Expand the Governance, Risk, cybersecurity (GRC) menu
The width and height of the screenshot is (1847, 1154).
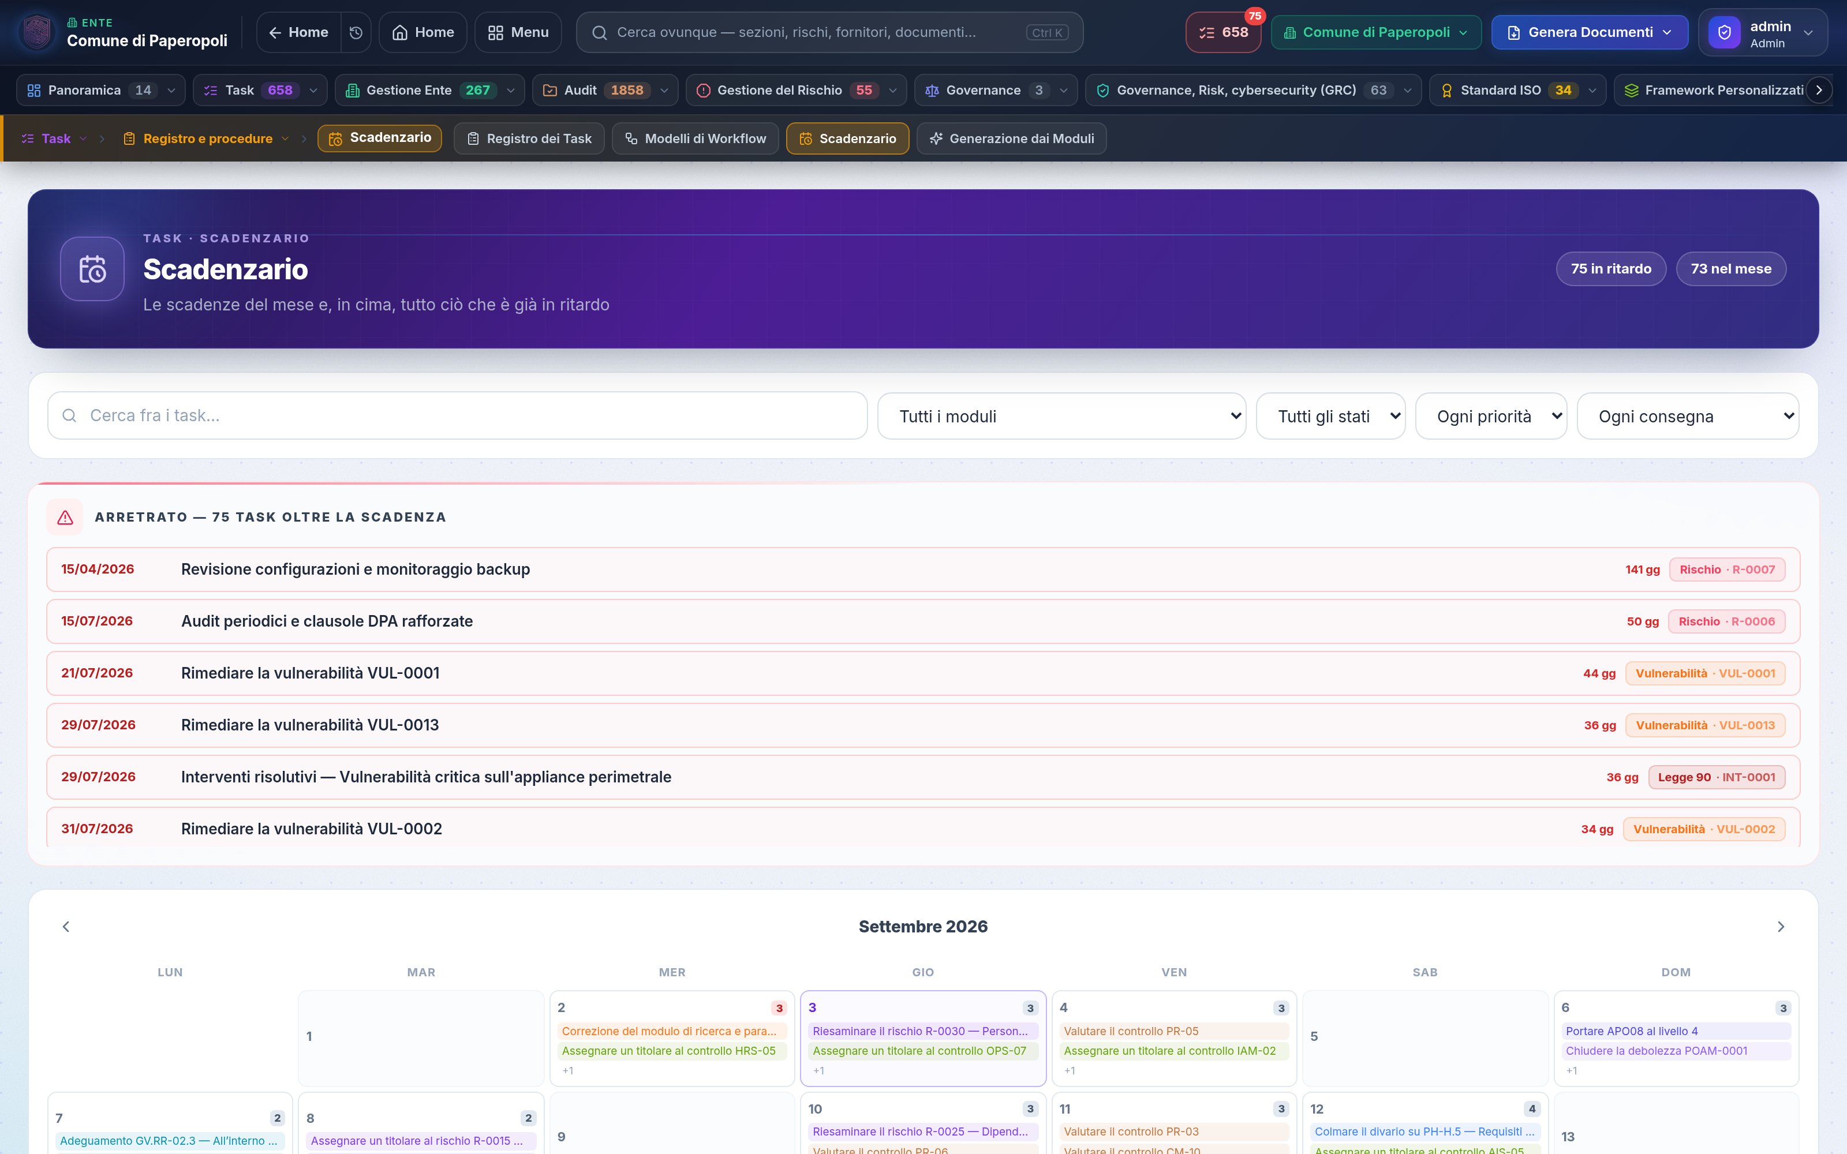point(1253,90)
